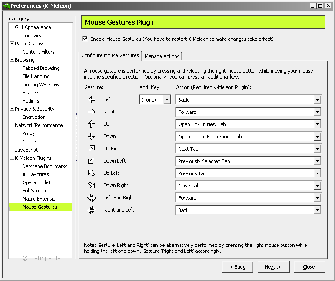Open the JavaScript category
Viewport: 335px width, 281px height.
coord(26,150)
